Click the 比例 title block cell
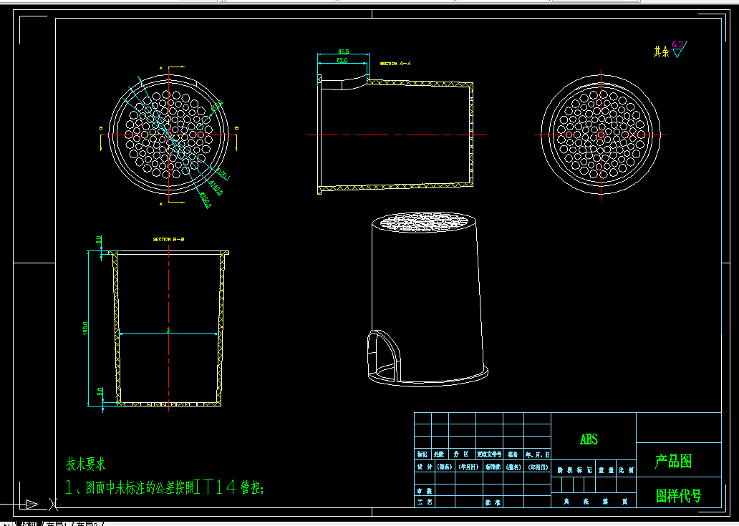 tap(626, 469)
